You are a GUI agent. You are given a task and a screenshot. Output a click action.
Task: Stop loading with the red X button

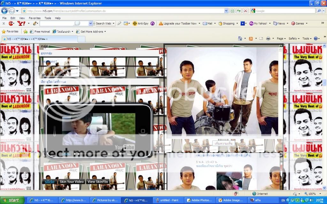click(x=246, y=11)
